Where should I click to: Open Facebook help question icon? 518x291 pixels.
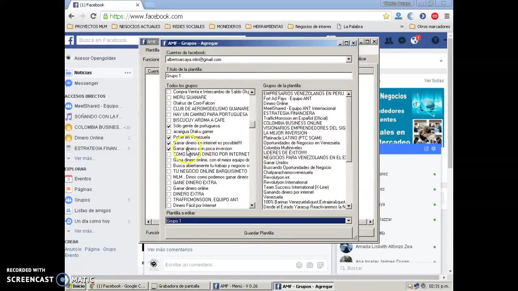tap(435, 40)
